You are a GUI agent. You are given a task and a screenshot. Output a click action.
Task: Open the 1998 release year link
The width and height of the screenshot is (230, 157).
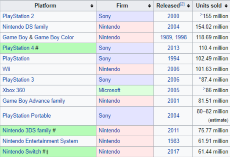coord(181,37)
